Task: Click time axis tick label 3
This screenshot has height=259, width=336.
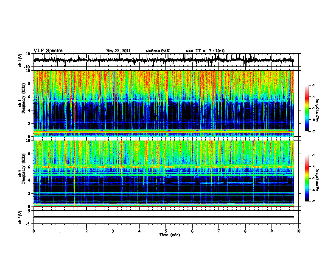Action: click(113, 231)
